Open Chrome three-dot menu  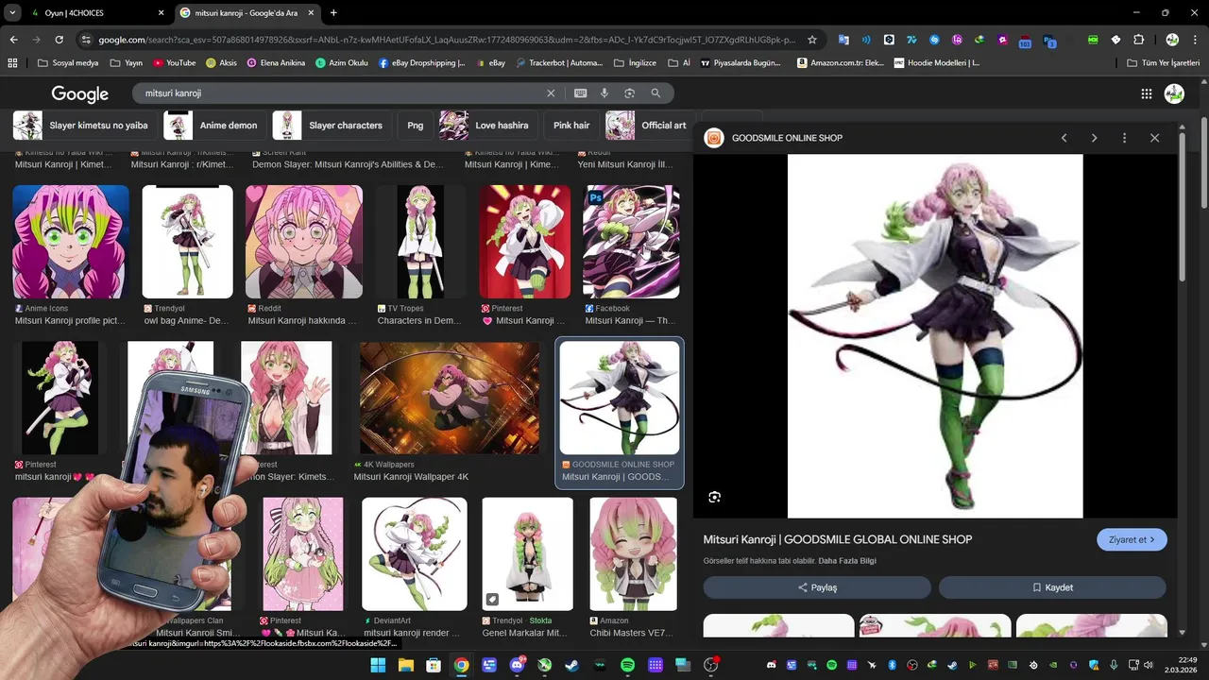1196,40
